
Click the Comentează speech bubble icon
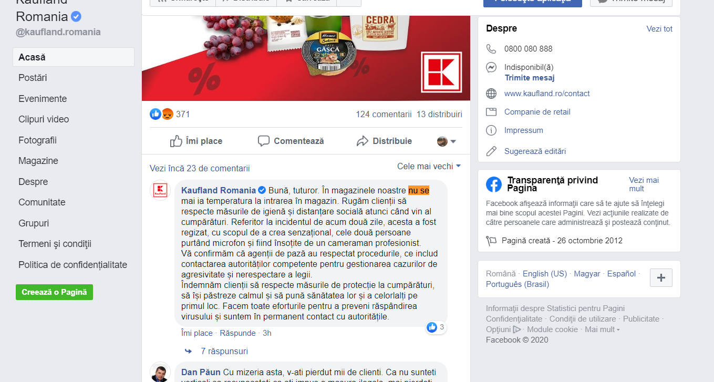264,141
